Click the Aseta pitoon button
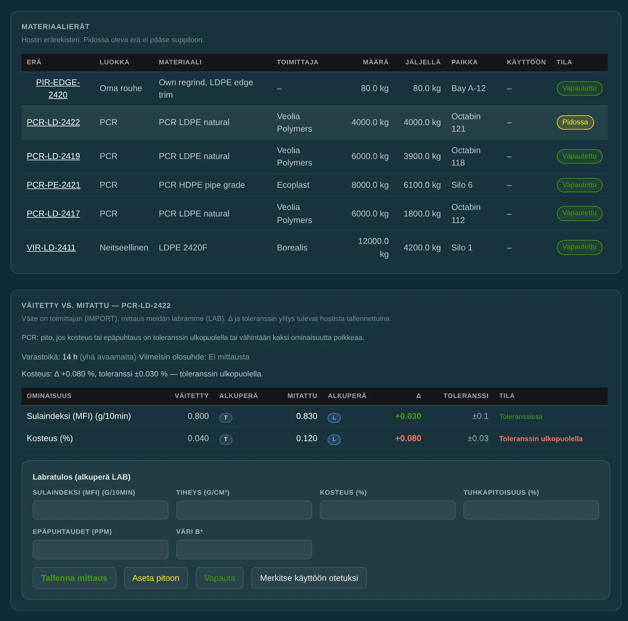Screen dimensions: 628x621 (156, 578)
